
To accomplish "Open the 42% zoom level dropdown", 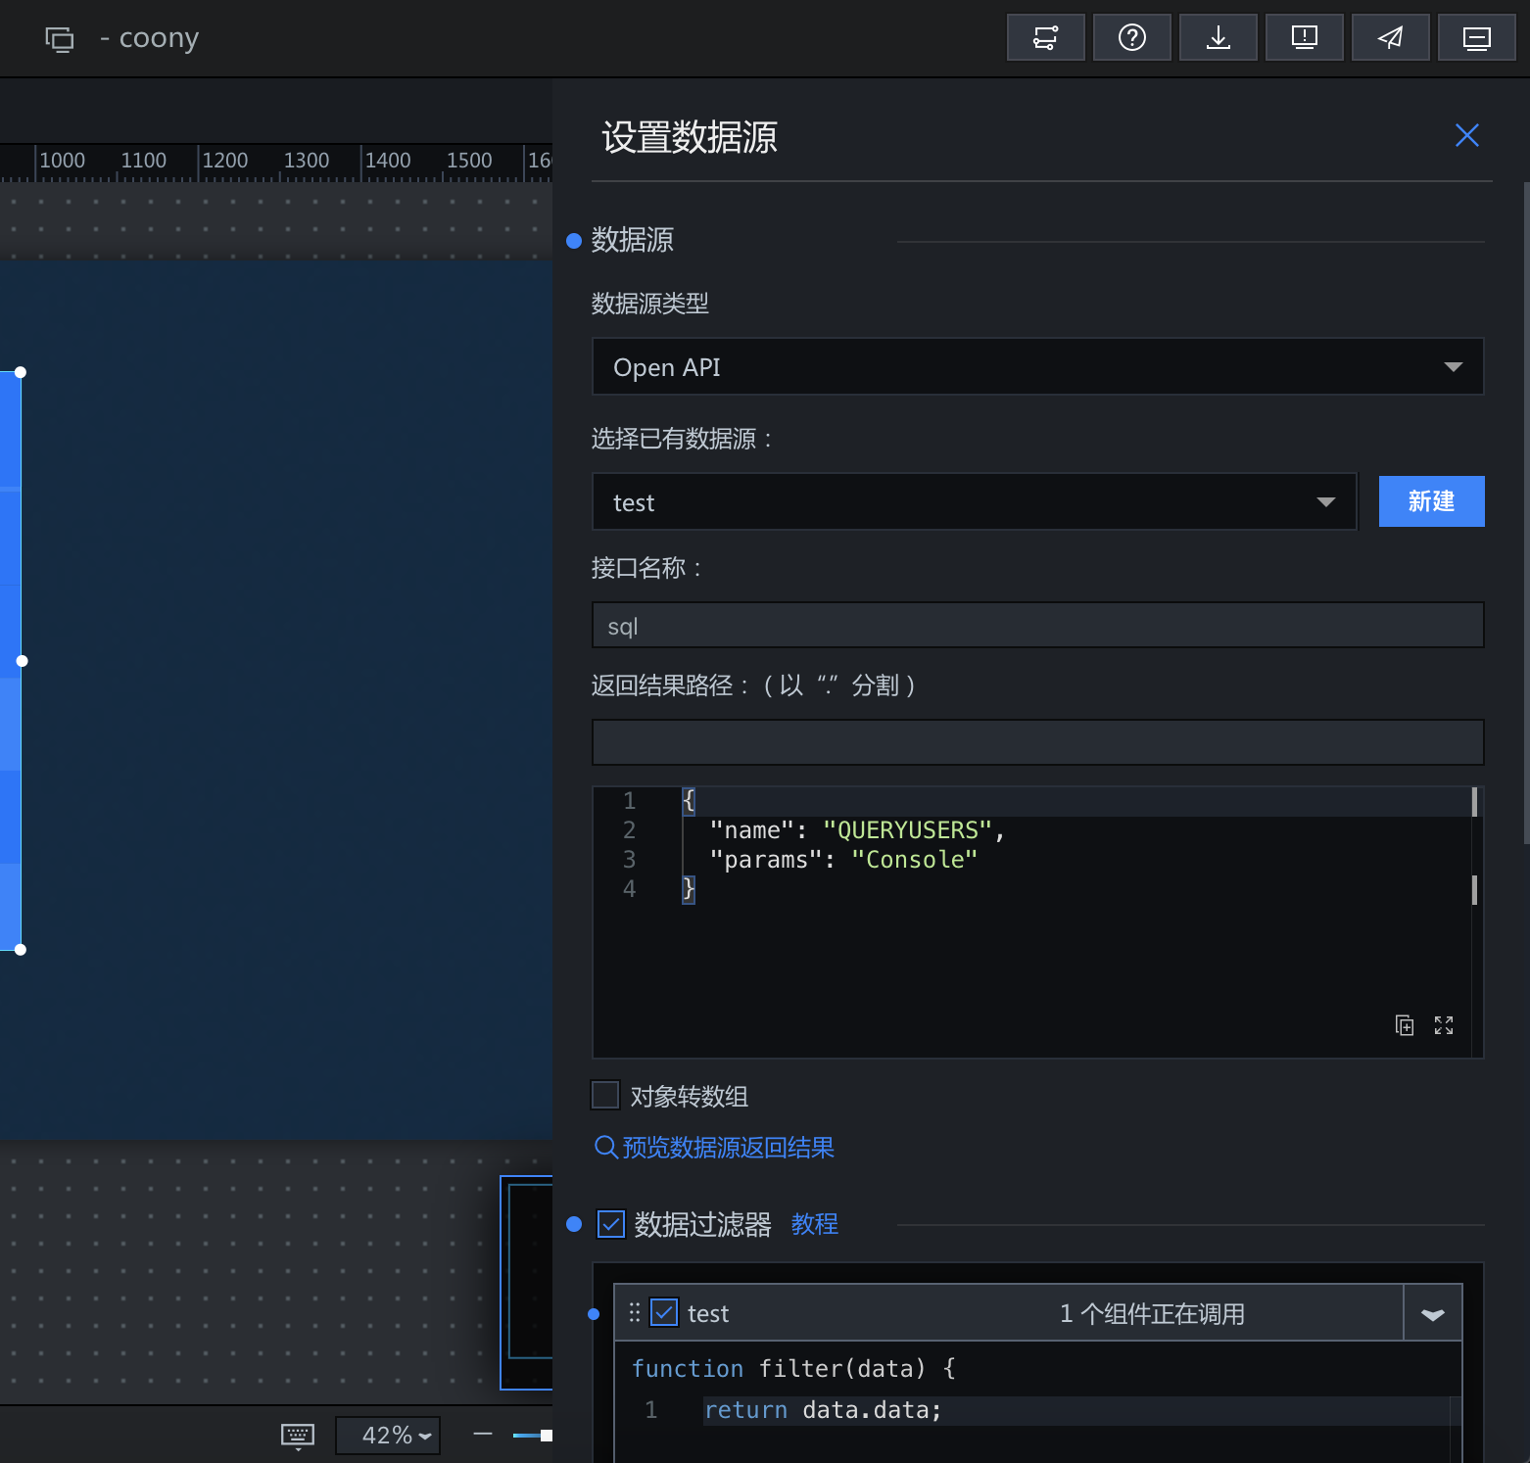I will point(388,1436).
